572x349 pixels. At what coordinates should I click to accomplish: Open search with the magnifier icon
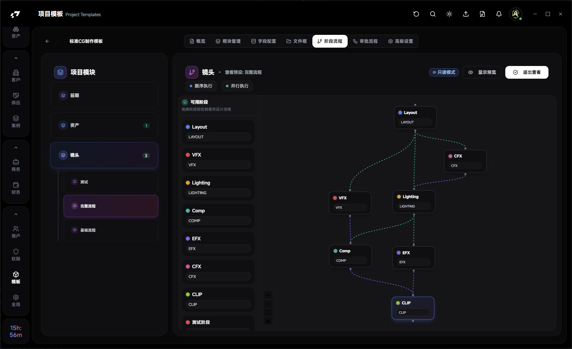(x=432, y=14)
